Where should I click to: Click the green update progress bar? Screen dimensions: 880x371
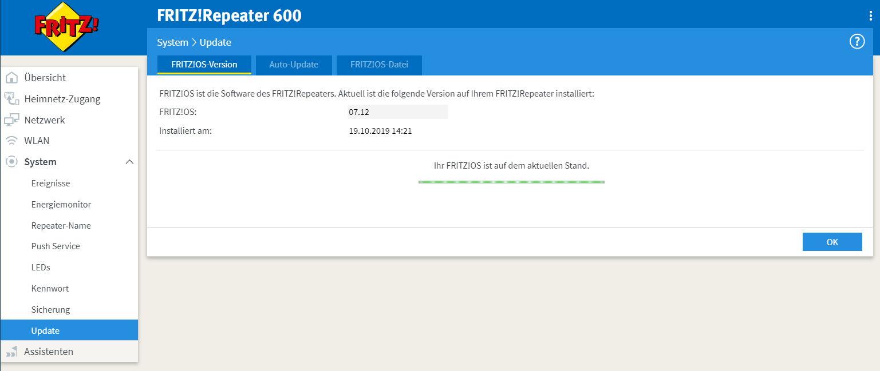511,182
